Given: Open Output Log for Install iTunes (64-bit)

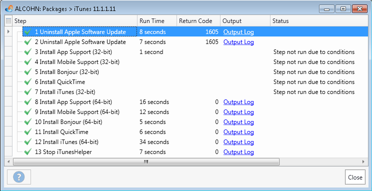Looking at the screenshot, I should click(x=238, y=142).
